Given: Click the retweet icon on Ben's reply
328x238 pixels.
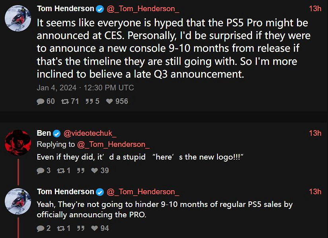Looking at the screenshot, I should pos(60,171).
